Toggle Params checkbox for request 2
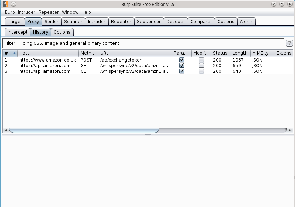This screenshot has height=207, width=295. tap(182, 65)
